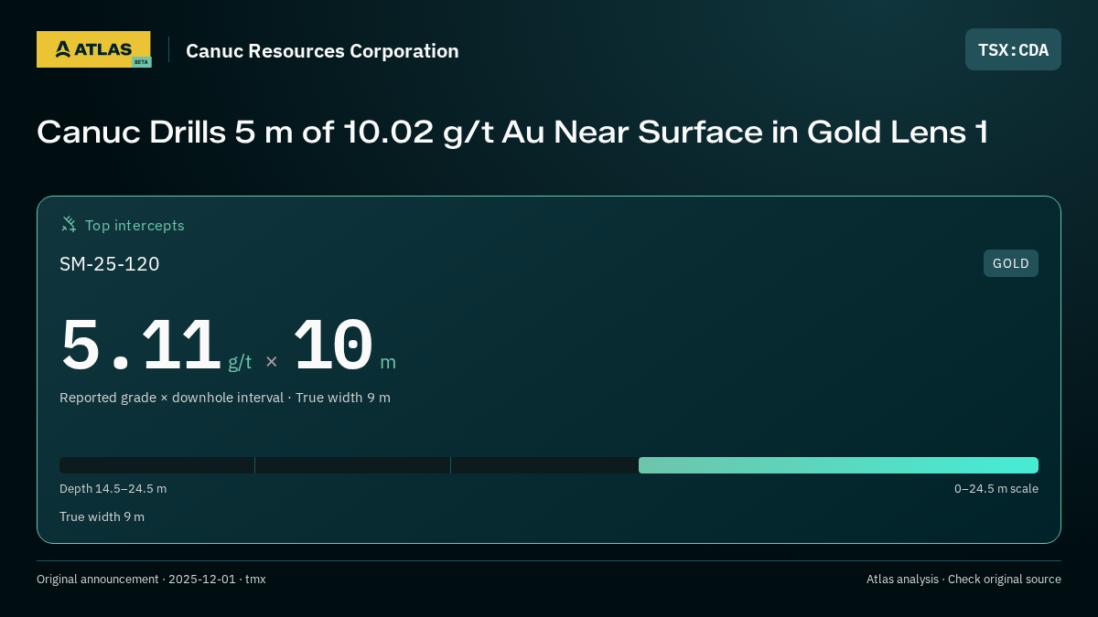1098x617 pixels.
Task: Click the GOLD commodity tag
Action: click(1011, 263)
